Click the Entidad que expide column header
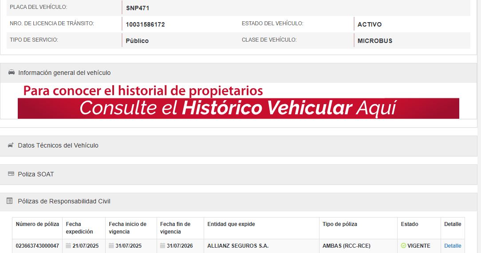The image size is (481, 253). pos(231,224)
